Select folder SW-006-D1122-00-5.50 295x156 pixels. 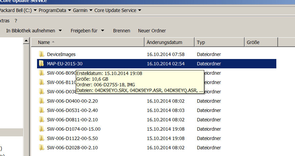click(72, 138)
